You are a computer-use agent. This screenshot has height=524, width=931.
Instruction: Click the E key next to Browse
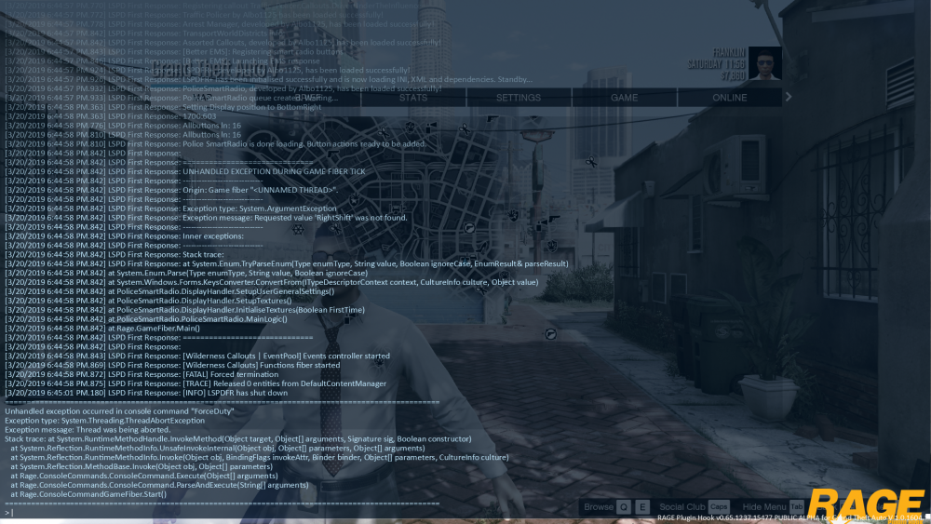(x=642, y=507)
